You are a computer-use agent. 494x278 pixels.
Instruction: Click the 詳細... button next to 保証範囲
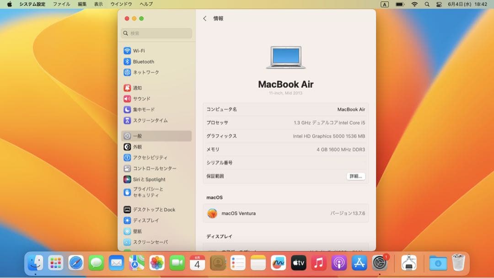(x=355, y=176)
